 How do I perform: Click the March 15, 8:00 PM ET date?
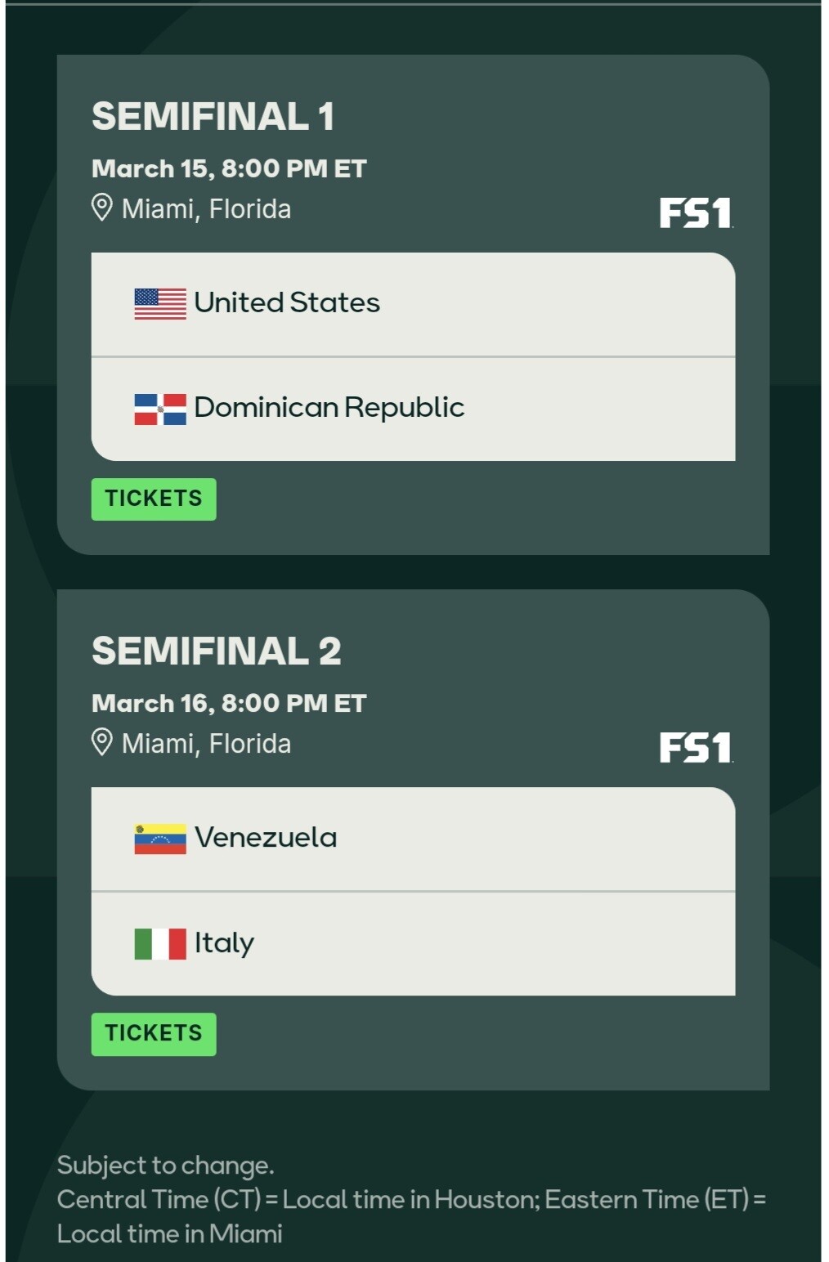coord(229,168)
